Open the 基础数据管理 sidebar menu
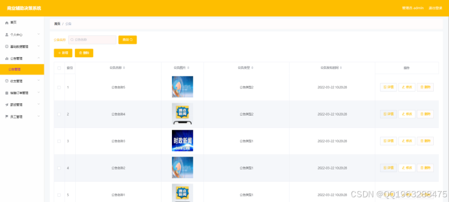The image size is (449, 202). click(x=22, y=47)
